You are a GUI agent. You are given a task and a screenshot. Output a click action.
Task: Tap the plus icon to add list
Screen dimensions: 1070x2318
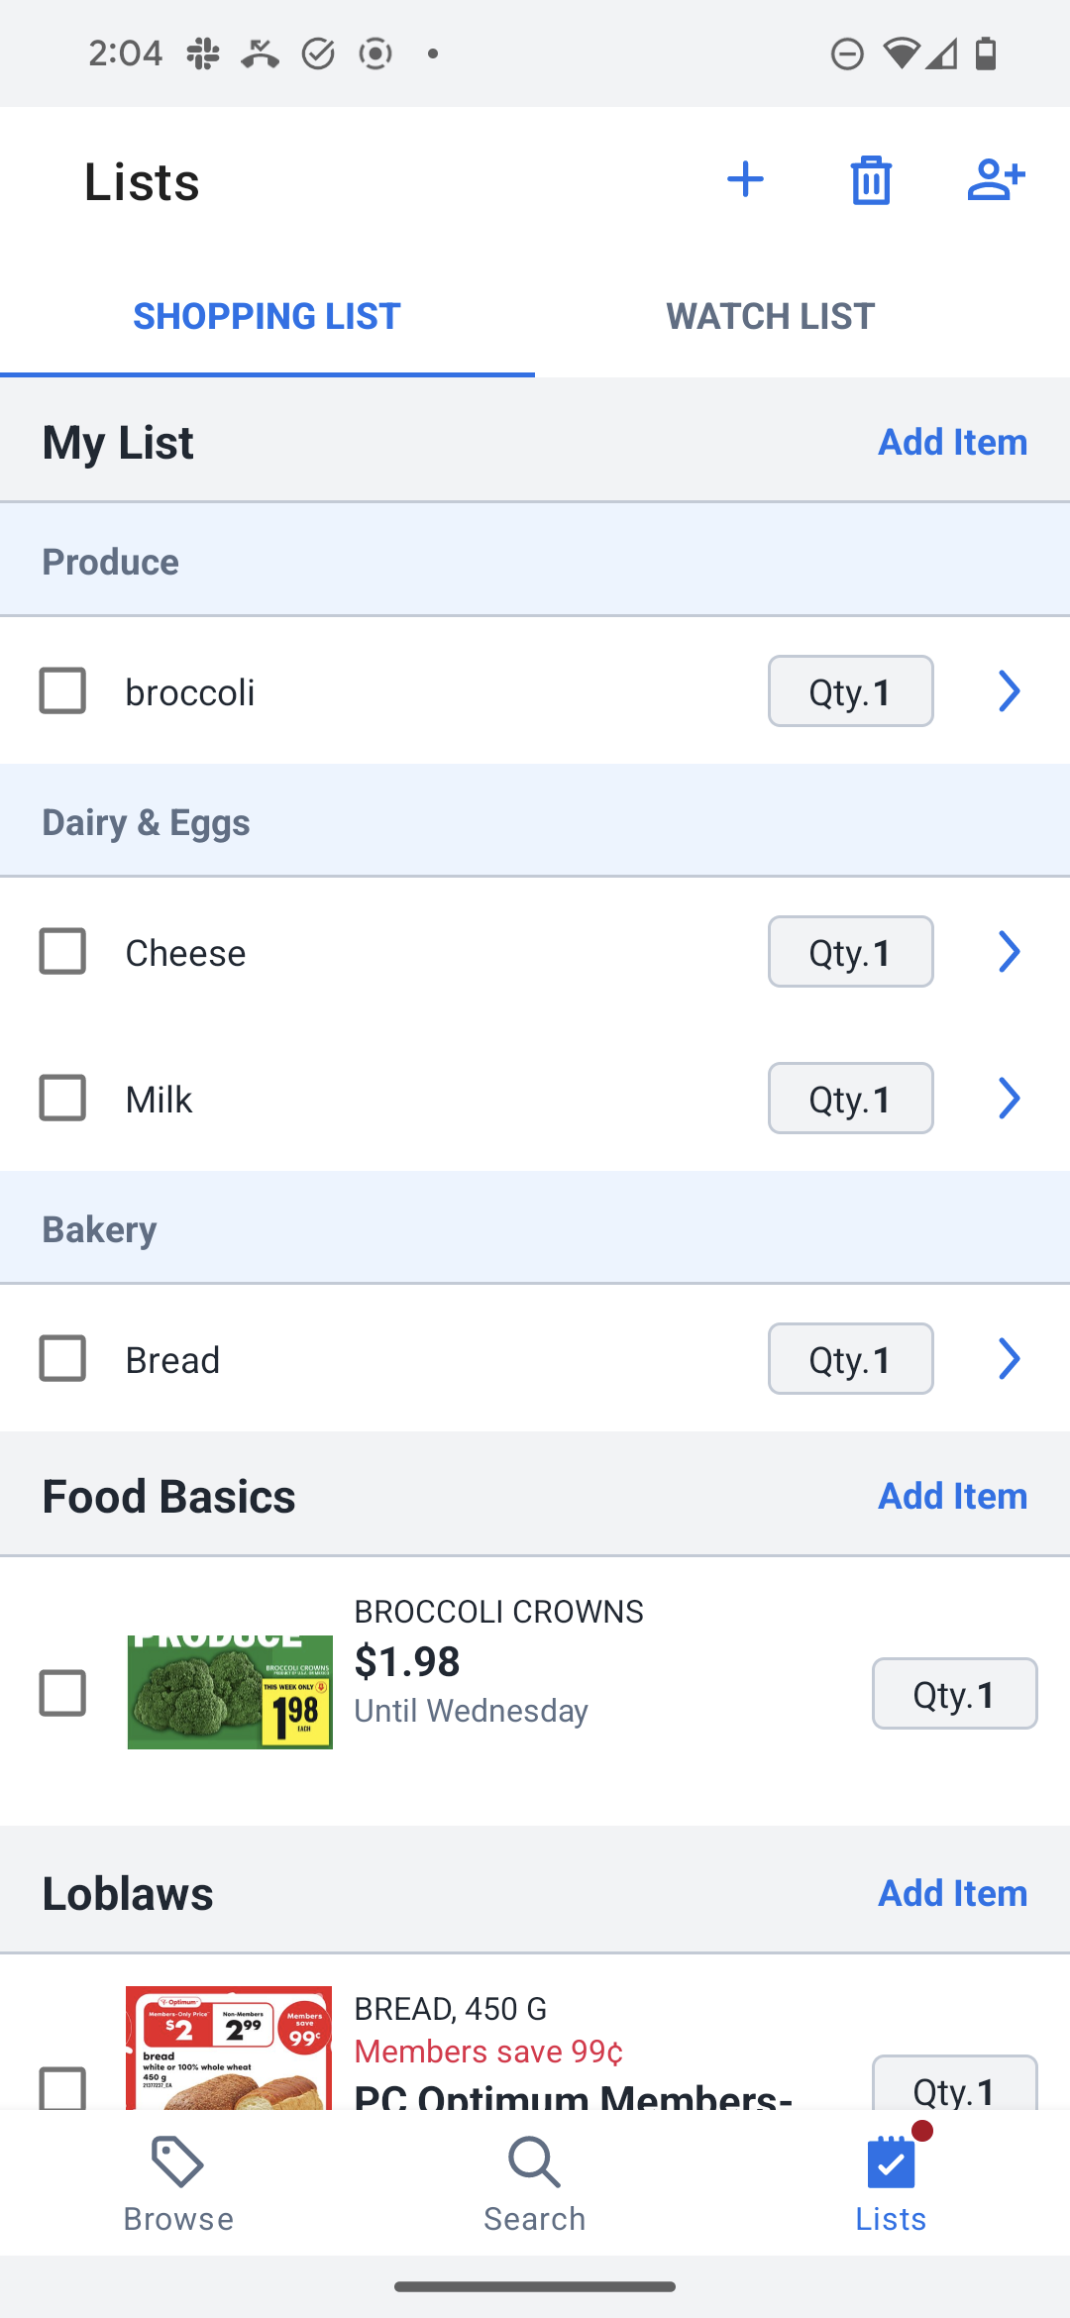(745, 180)
